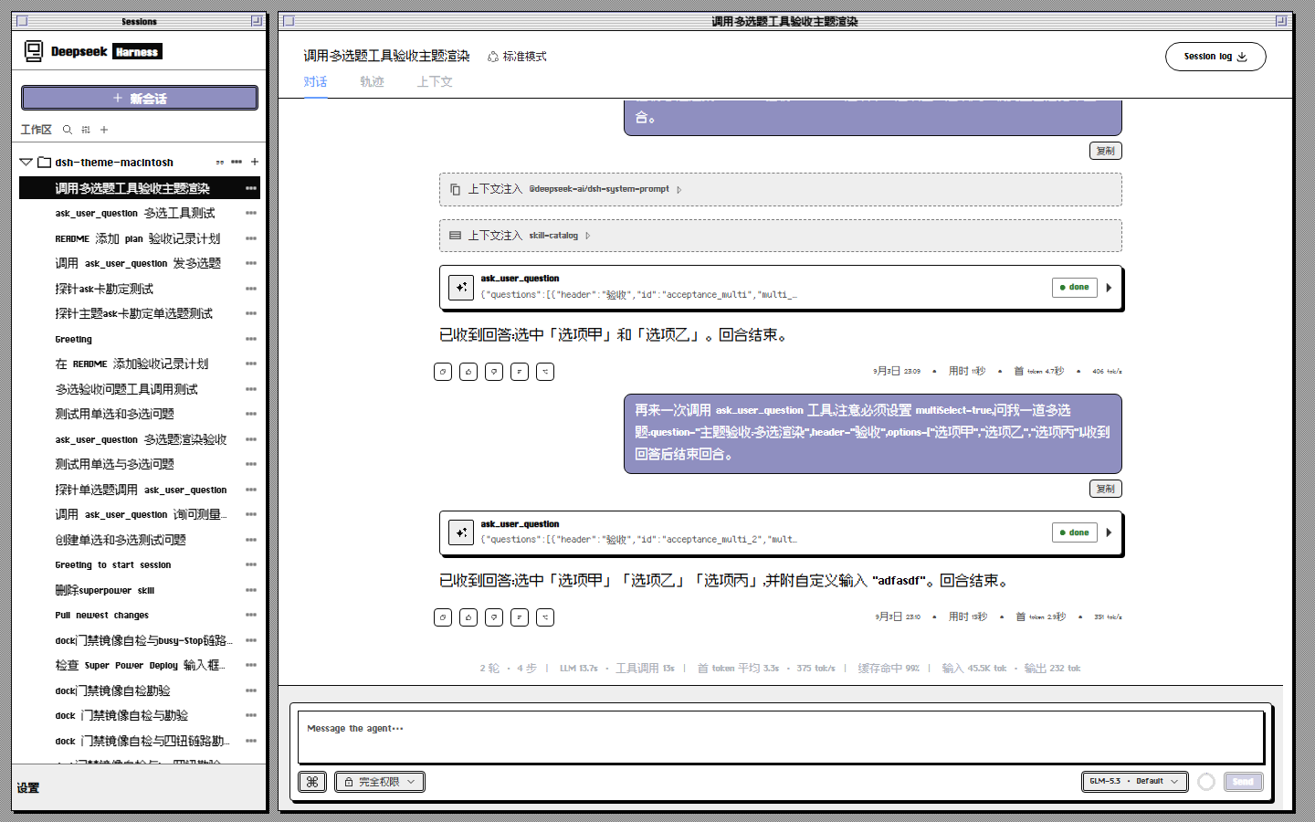This screenshot has height=822, width=1315.
Task: Click the done status on the acceptance_multi call
Action: pos(1075,288)
